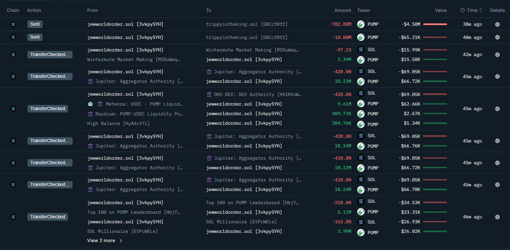Screen dimensions: 510x250
Task: Click the From column header
Action: point(93,10)
